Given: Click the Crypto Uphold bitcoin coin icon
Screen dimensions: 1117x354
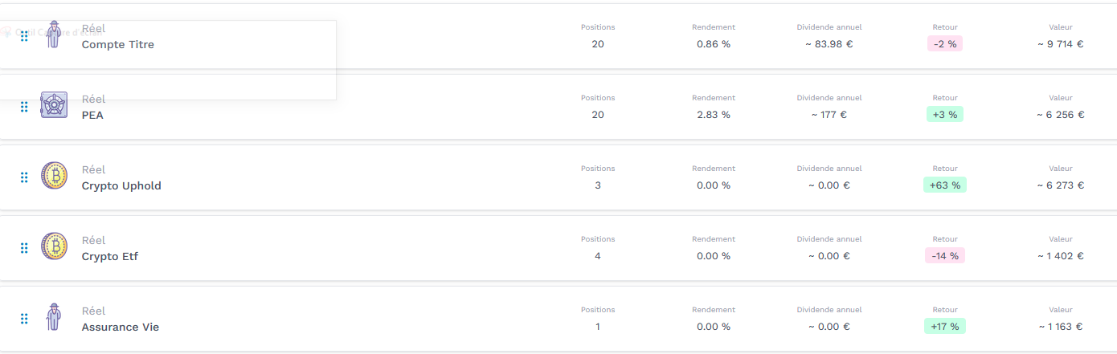Looking at the screenshot, I should 54,176.
